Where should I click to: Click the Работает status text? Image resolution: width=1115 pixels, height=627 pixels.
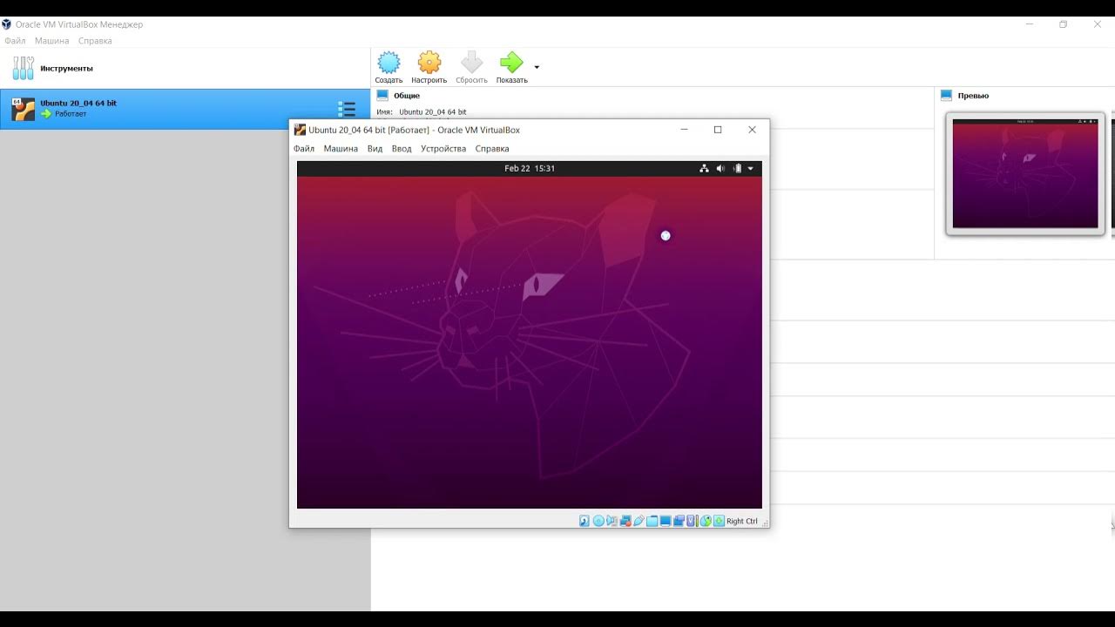coord(71,114)
